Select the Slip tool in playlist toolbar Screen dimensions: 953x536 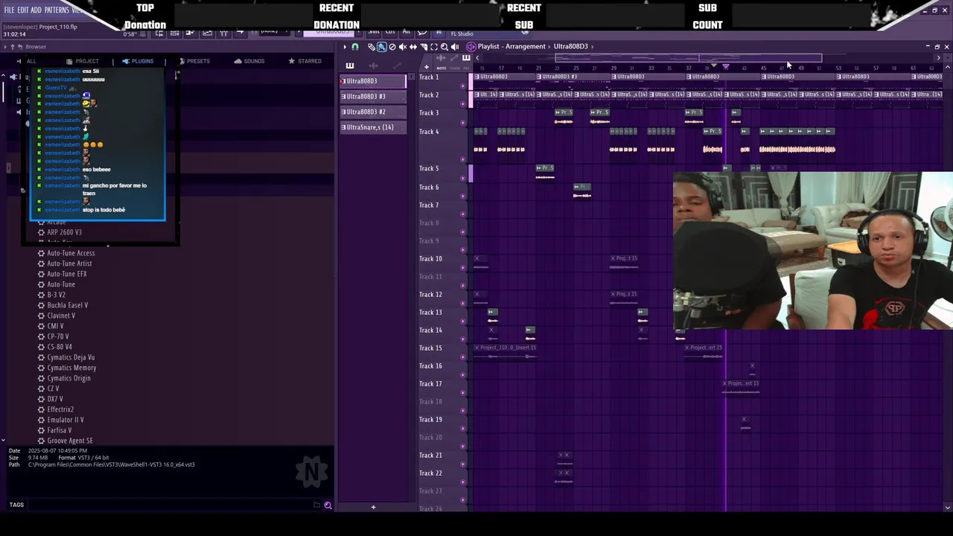click(x=413, y=47)
